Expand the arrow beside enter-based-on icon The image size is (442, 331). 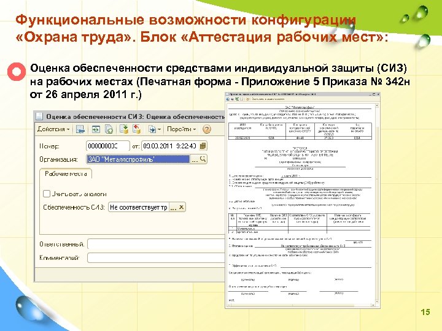[x=159, y=129]
